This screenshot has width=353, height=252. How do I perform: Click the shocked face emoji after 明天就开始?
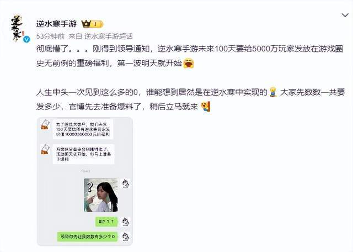[189, 63]
